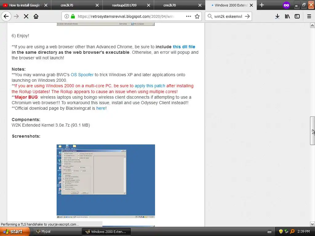Click the win2k search field

pyautogui.click(x=228, y=16)
